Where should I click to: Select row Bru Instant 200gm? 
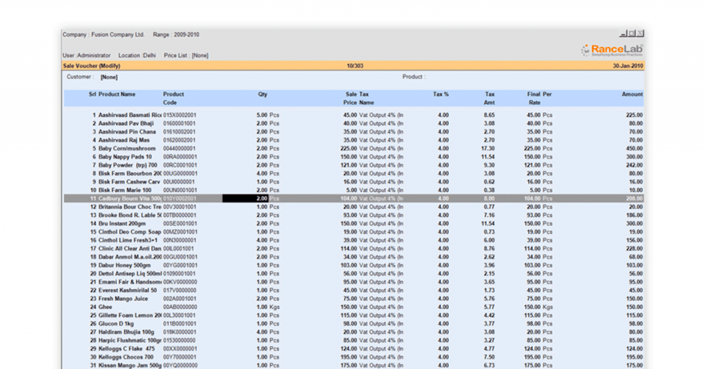click(x=354, y=223)
